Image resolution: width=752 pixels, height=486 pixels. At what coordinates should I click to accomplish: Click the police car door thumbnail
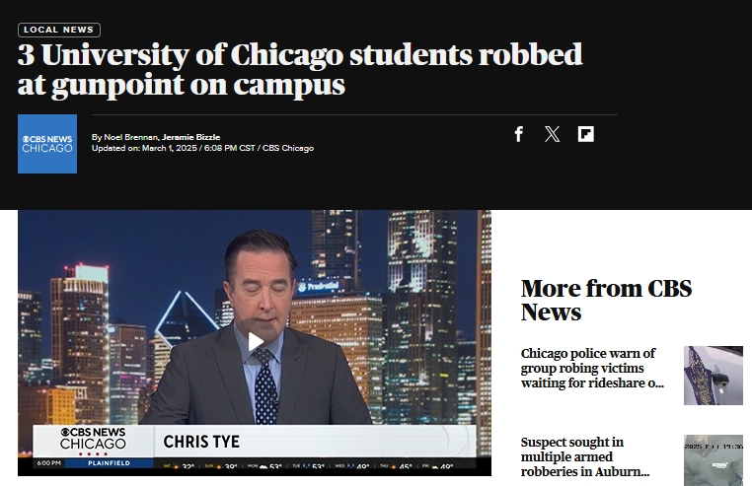[714, 376]
